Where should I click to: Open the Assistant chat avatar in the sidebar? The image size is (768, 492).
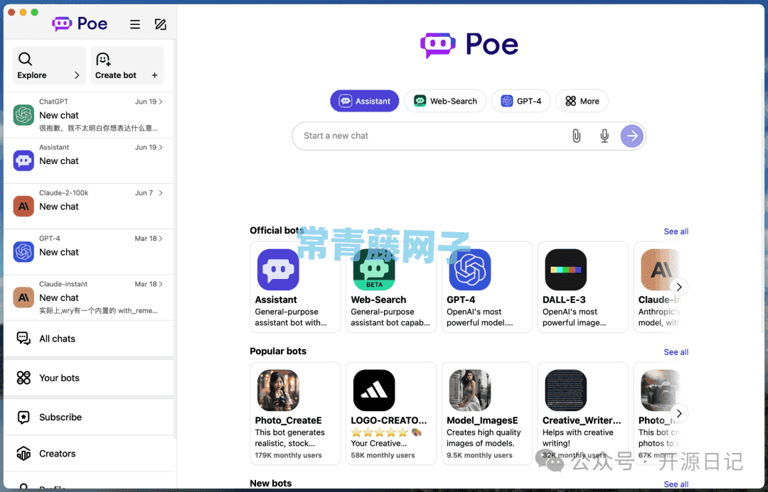click(x=23, y=161)
